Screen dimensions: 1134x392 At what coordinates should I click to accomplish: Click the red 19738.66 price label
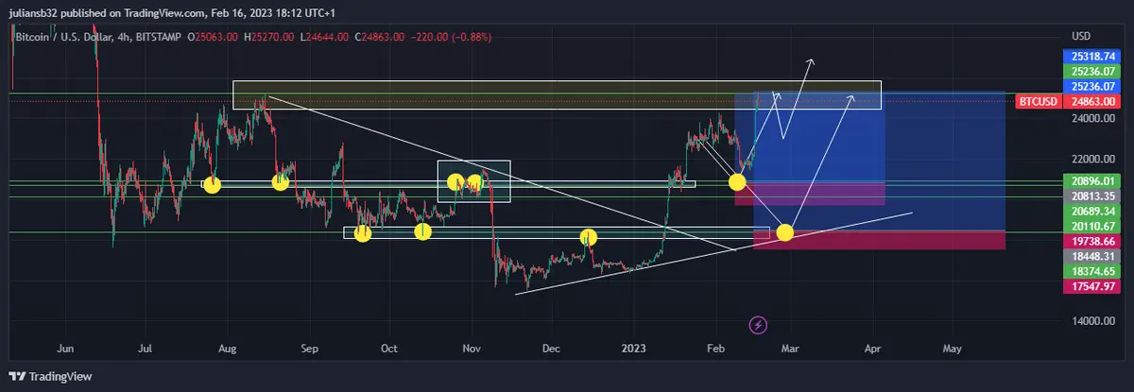coord(1091,241)
